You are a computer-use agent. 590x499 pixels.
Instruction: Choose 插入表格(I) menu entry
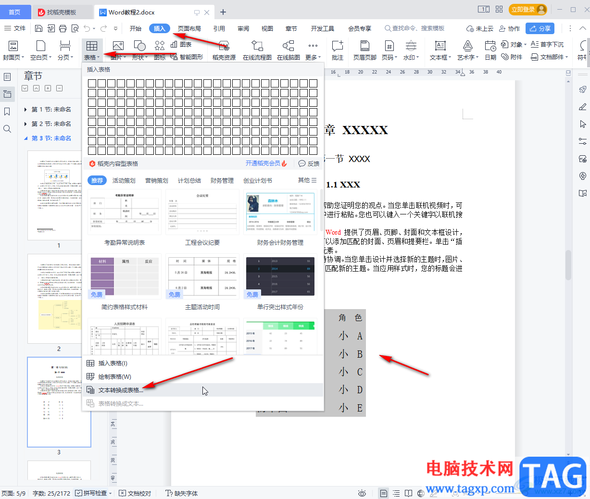tap(203, 363)
